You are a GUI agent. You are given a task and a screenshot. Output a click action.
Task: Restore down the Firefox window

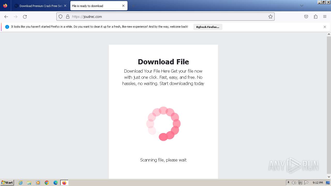324,2
